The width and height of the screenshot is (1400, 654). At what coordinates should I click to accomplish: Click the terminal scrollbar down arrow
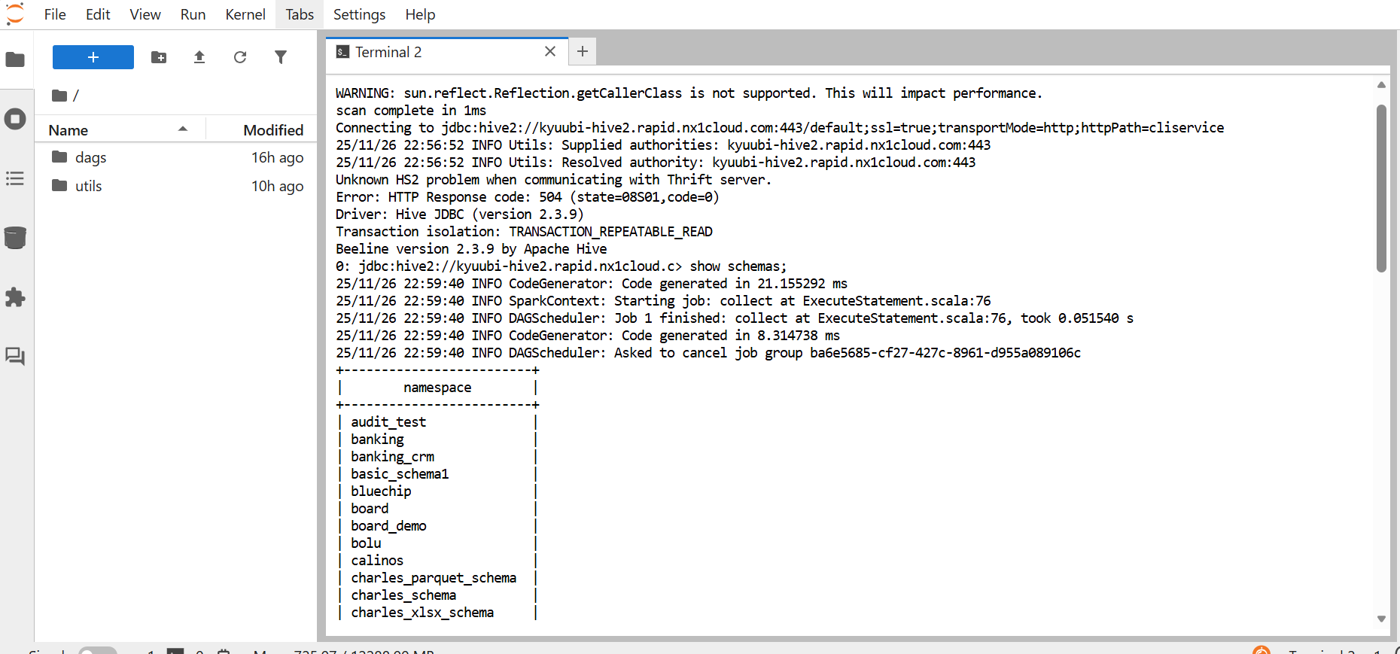pos(1381,619)
